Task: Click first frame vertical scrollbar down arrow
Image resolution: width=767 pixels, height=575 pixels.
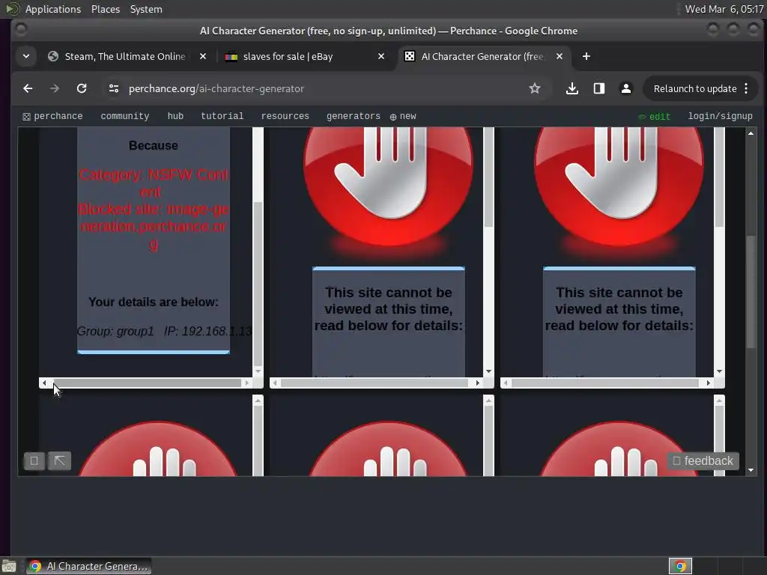Action: [258, 371]
